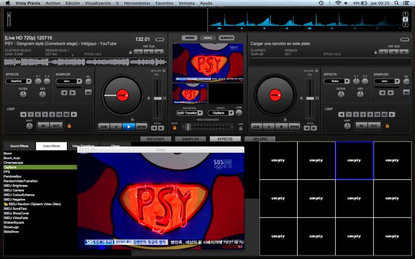Select PandoraBox in the effects list
The image size is (415, 259).
click(12, 176)
